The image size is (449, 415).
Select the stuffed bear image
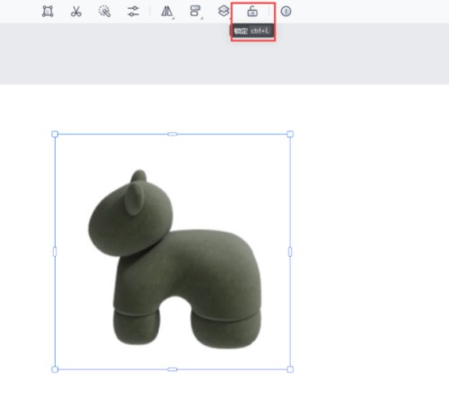175,260
